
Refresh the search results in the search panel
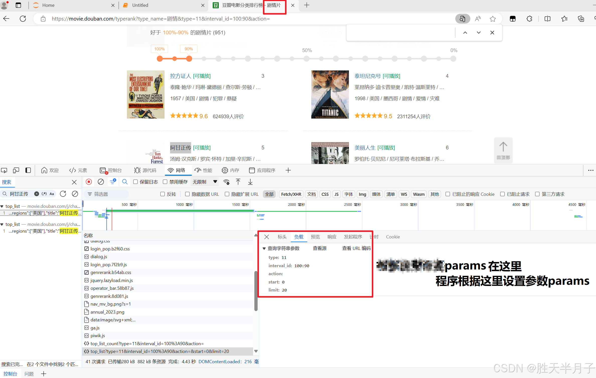click(63, 194)
